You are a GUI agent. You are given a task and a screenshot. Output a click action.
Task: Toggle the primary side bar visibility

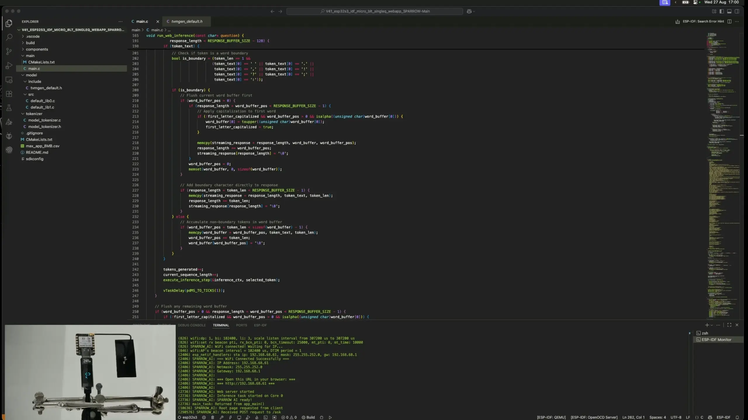tap(722, 11)
